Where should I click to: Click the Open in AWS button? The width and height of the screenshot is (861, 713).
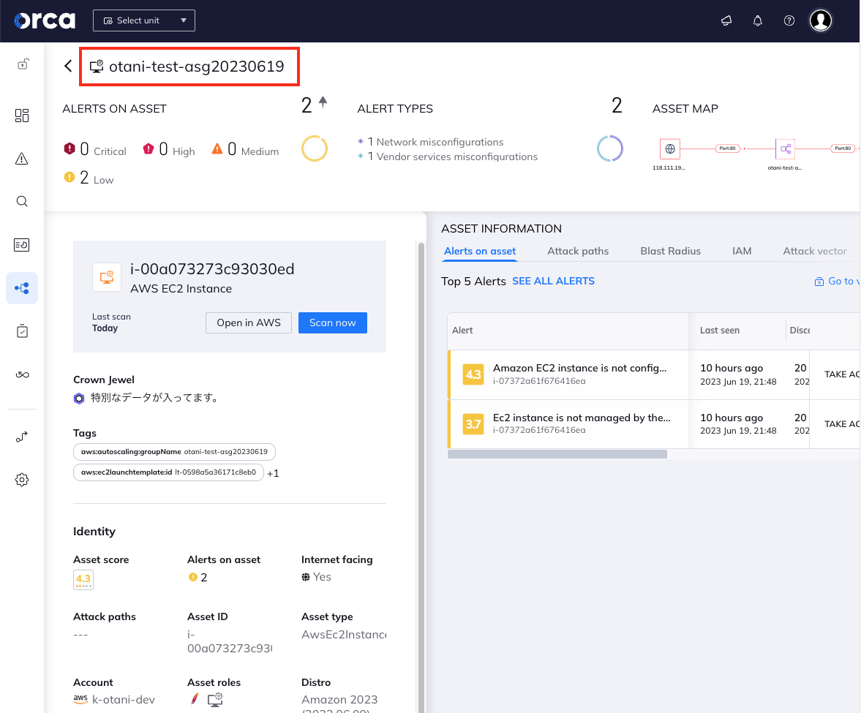pos(249,322)
